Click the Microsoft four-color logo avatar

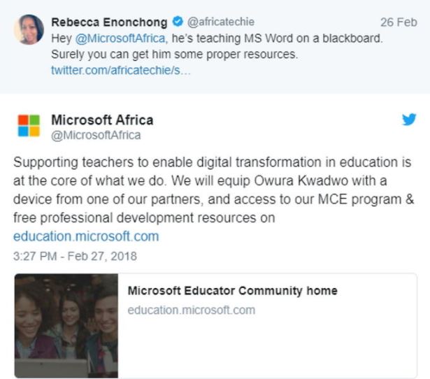point(29,126)
